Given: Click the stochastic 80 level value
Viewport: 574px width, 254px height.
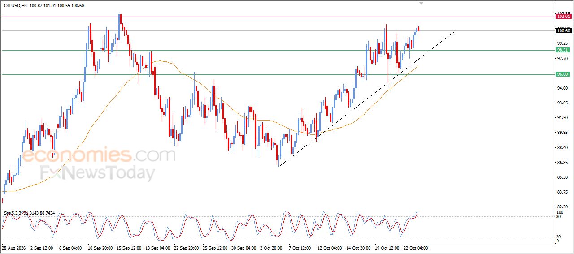Looking at the screenshot, I should (x=559, y=217).
